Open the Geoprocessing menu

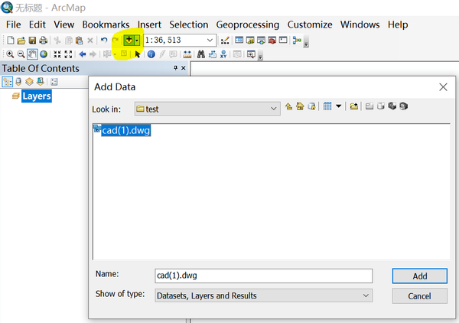click(x=248, y=24)
